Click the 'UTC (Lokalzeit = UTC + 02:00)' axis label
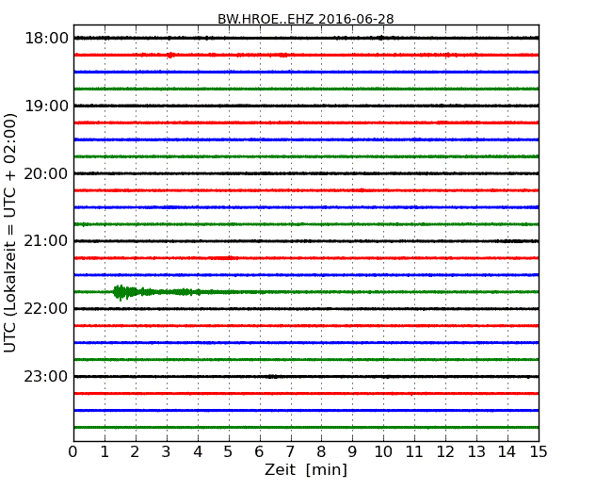 (x=10, y=233)
